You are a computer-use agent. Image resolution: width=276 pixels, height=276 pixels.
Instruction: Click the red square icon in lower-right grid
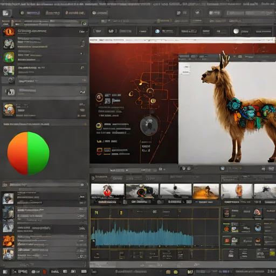(x=226, y=241)
